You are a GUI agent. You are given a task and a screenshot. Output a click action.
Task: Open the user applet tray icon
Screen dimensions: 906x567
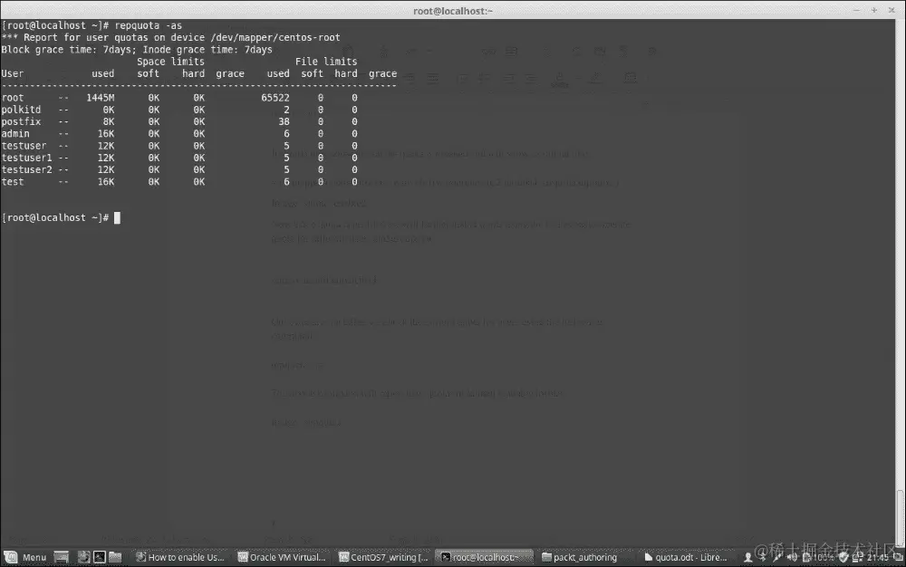pyautogui.click(x=747, y=557)
